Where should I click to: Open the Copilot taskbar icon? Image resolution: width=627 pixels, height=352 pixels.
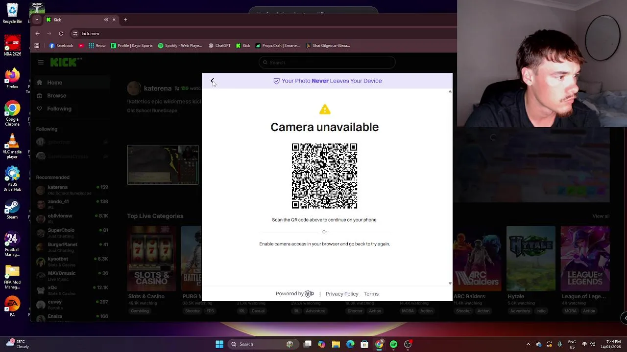tap(321, 344)
